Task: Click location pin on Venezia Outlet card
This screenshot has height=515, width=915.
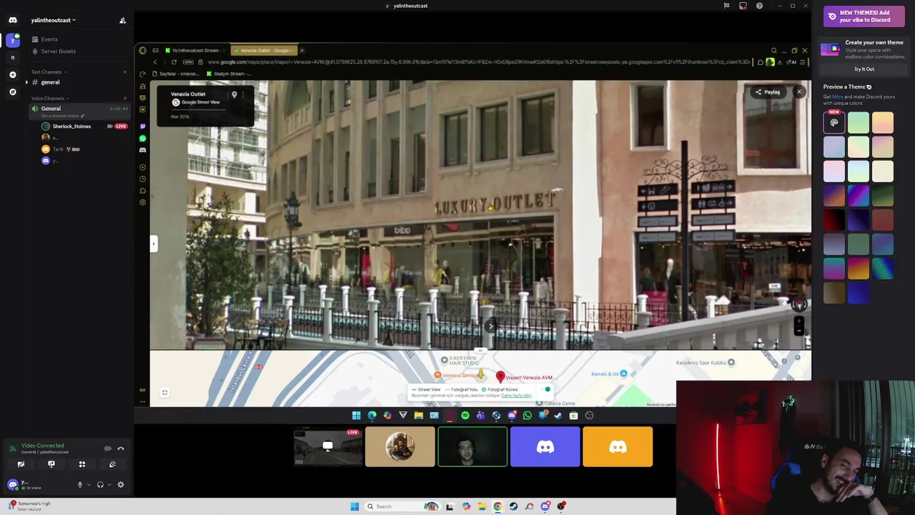Action: (234, 94)
